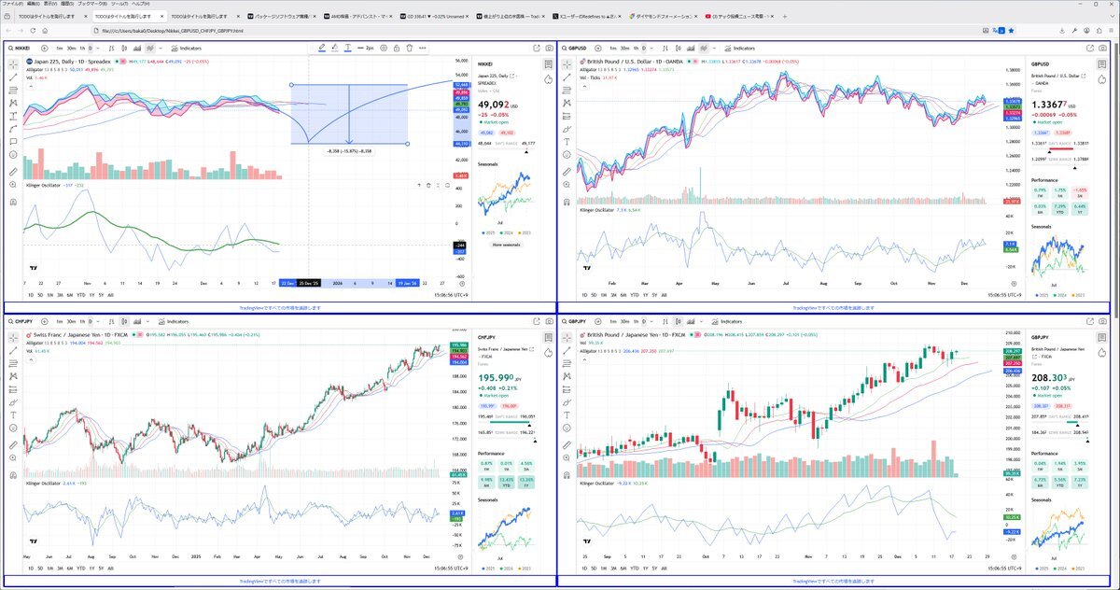Open the ヘルプ menu in the browser
The image size is (1120, 590).
coord(141,4)
